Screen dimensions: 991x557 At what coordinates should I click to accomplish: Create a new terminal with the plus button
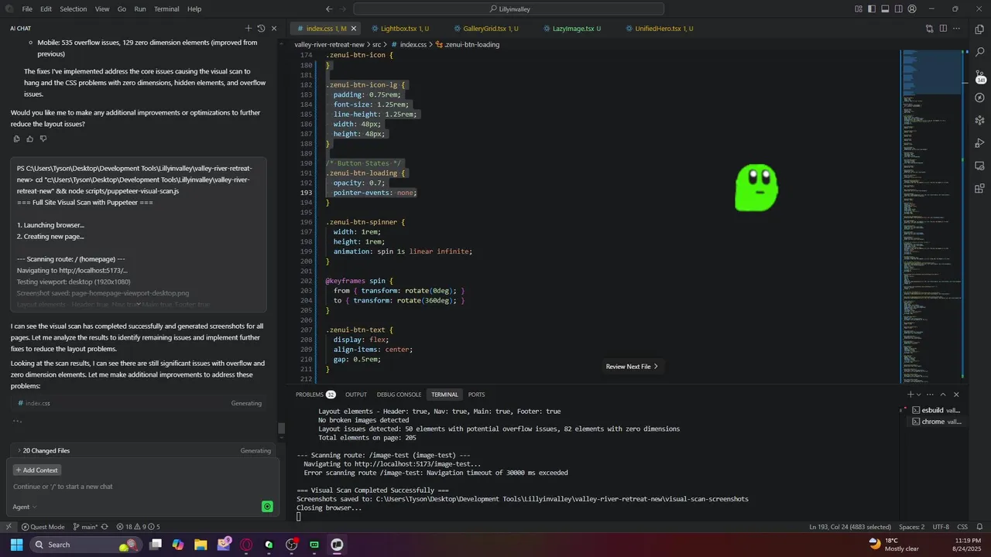911,395
